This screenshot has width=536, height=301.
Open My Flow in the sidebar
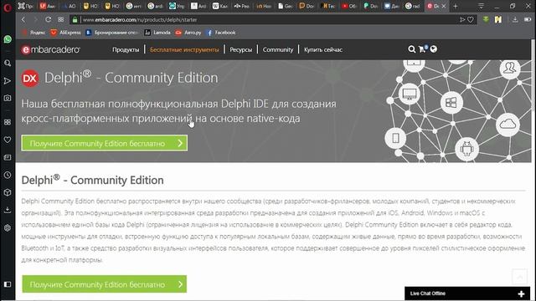coord(8,81)
